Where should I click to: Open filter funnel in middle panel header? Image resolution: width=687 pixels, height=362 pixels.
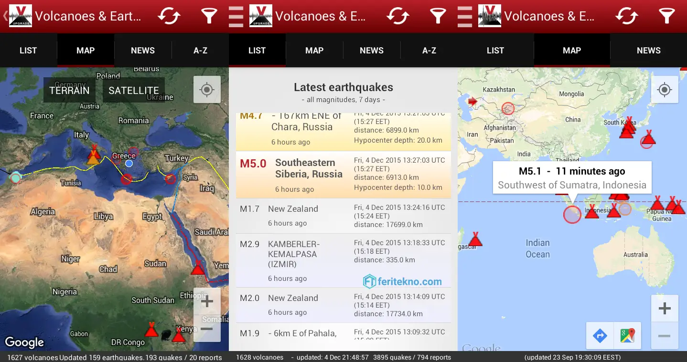click(x=438, y=16)
